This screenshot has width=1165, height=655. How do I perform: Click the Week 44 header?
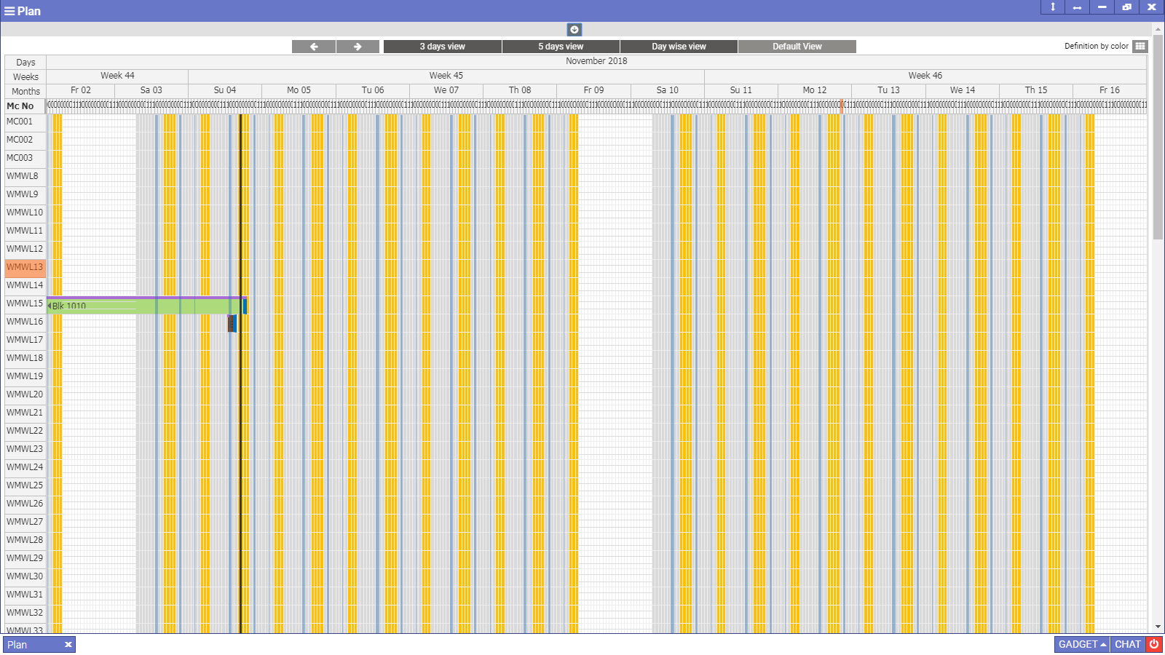tap(117, 76)
